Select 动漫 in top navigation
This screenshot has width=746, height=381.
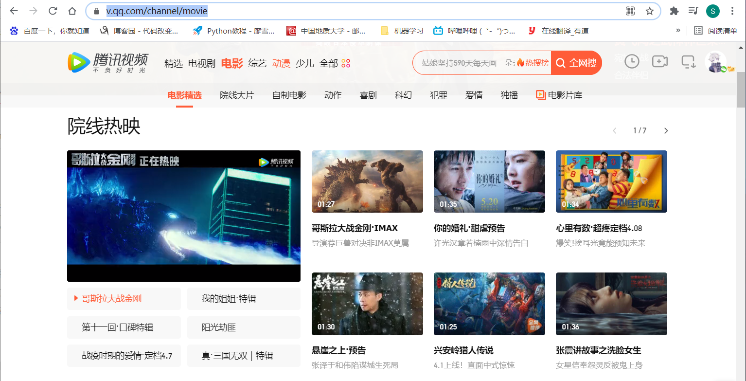[x=281, y=63]
